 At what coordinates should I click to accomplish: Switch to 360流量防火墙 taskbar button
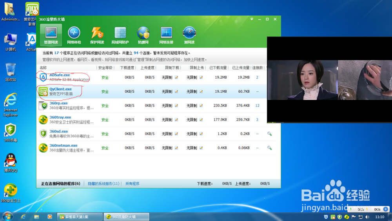127,217
